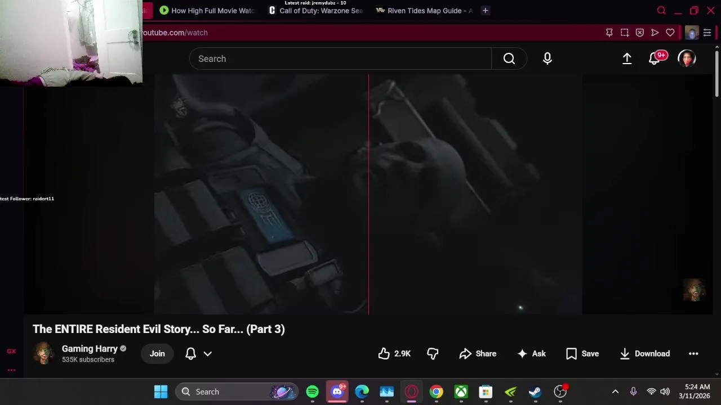Open Steam from the taskbar
Viewport: 721px width, 405px height.
point(535,391)
